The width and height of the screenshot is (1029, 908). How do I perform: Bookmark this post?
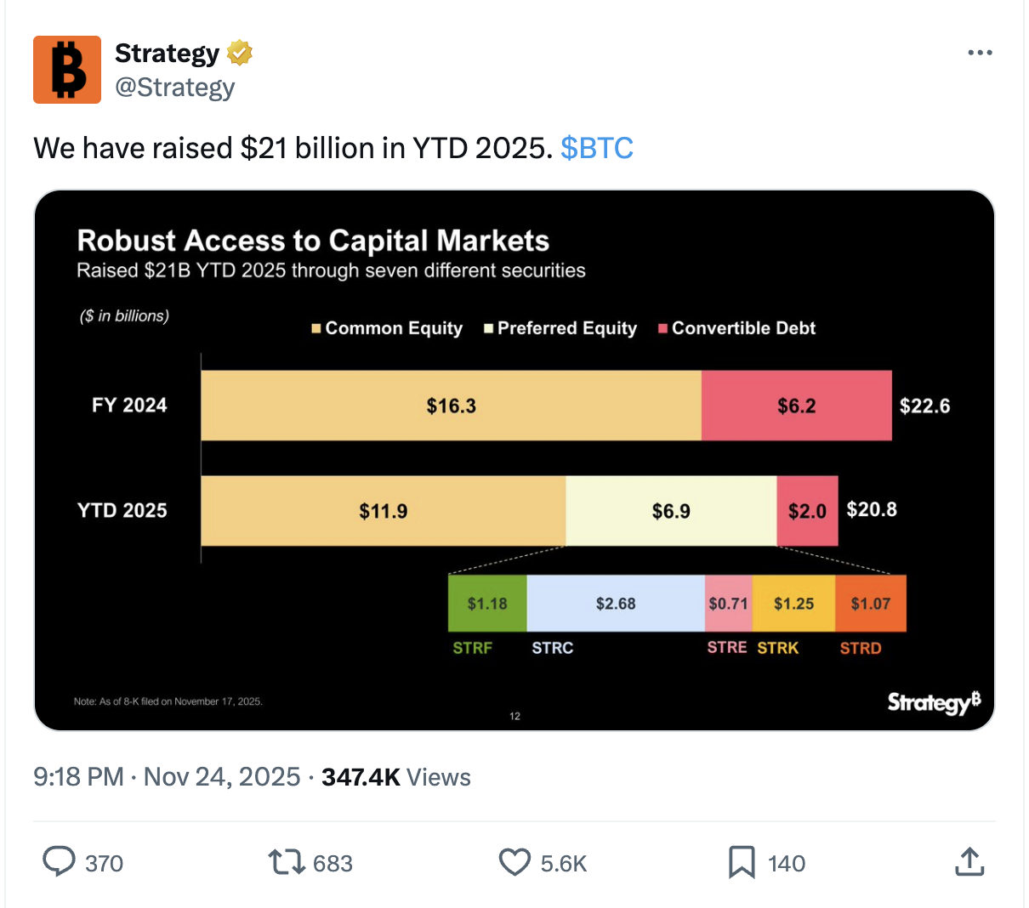pos(741,862)
